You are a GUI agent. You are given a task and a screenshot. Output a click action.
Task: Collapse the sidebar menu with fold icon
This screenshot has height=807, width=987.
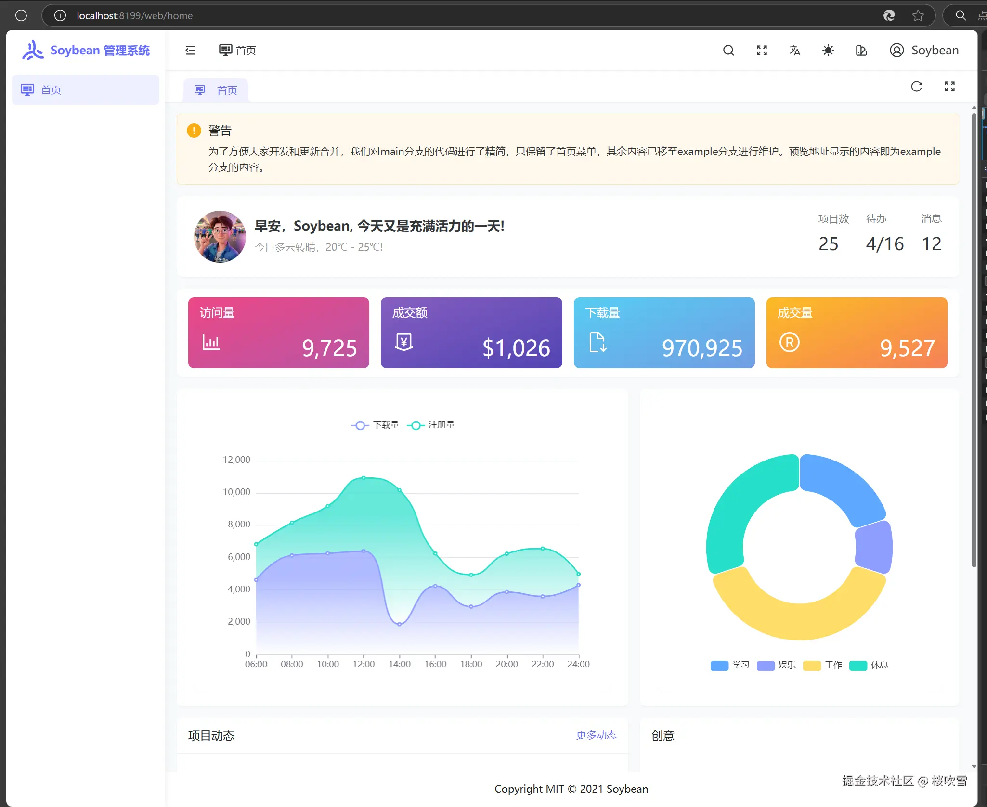tap(190, 50)
